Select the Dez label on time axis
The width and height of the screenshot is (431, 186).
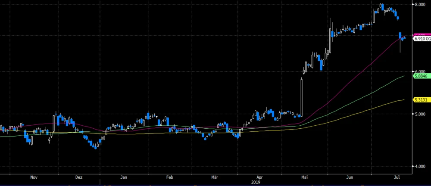tap(79, 177)
